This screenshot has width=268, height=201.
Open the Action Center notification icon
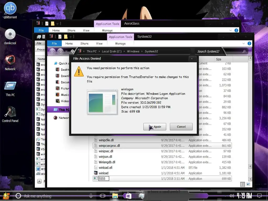[x=259, y=196]
